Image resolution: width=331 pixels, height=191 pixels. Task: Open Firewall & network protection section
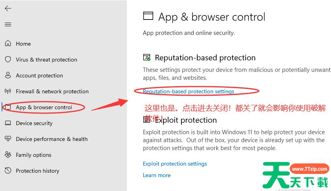52,91
